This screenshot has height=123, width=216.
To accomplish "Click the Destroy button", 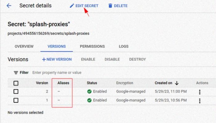I will 138,59.
